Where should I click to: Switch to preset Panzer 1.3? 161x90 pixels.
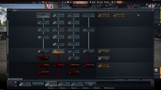tap(51, 88)
